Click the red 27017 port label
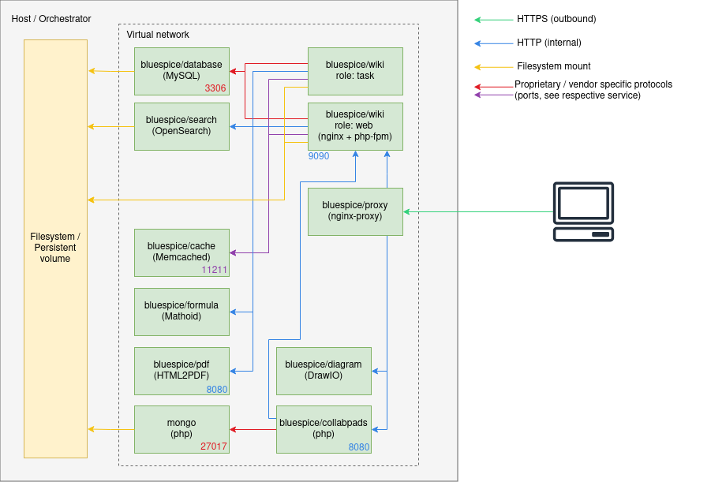The width and height of the screenshot is (711, 482). click(x=214, y=447)
